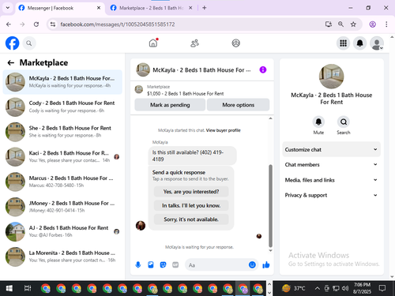Open the purple conversation information icon
This screenshot has width=395, height=296.
263,69
